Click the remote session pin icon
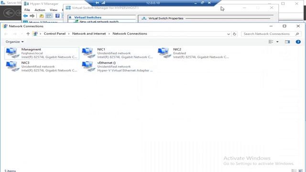 tap(97, 3)
